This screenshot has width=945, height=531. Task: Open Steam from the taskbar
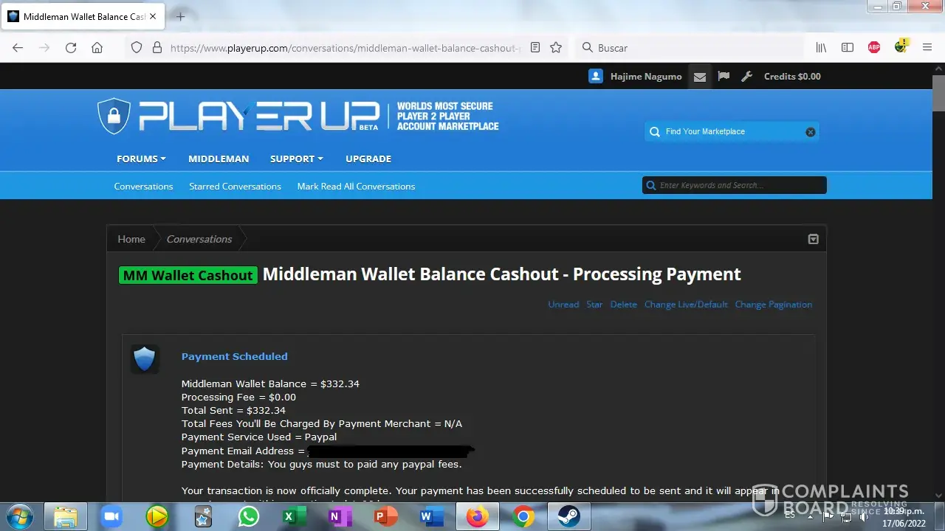(569, 516)
